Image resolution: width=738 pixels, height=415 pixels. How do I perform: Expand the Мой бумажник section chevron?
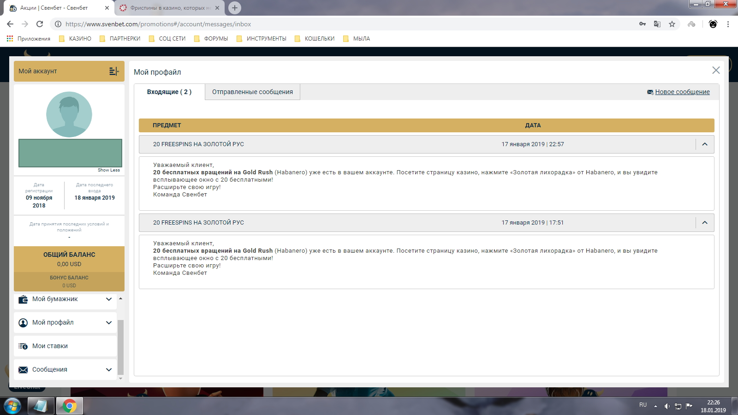pos(109,299)
